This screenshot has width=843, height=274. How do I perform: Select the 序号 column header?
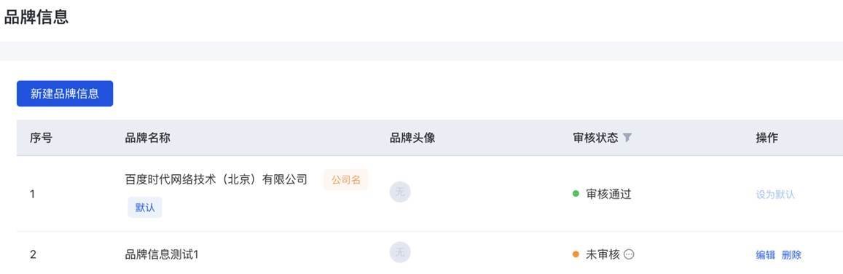tap(41, 138)
